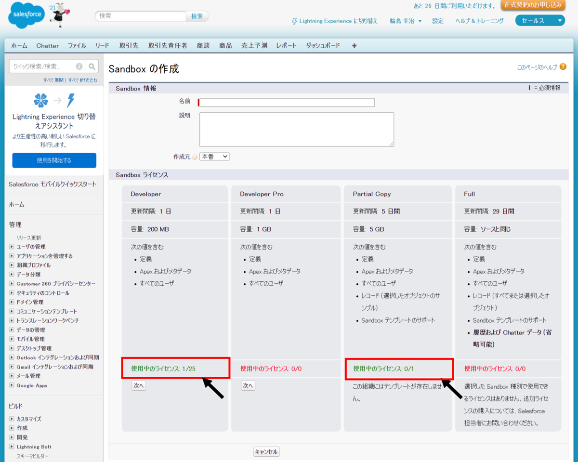578x462 pixels.
Task: Click すべて展開 link
Action: tap(54, 80)
